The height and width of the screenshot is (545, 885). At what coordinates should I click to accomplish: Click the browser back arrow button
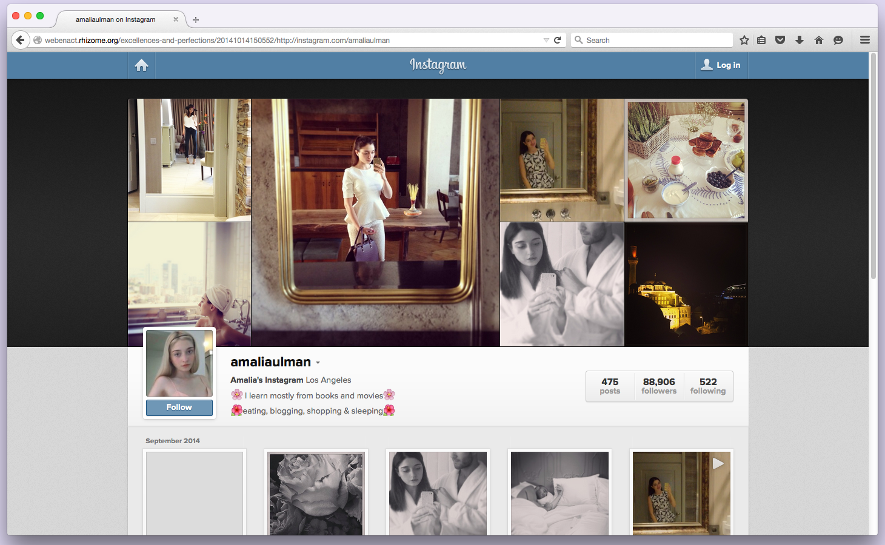click(x=20, y=40)
